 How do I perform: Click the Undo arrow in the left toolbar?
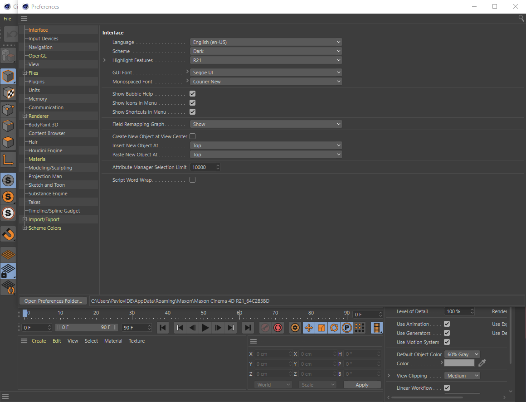[x=11, y=34]
